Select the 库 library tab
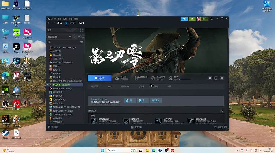This screenshot has height=153, width=275. tap(66, 23)
